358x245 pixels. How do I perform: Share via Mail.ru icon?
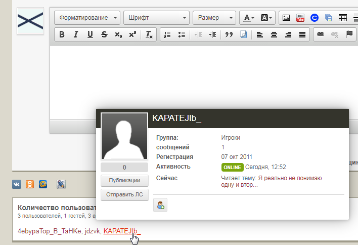43,184
